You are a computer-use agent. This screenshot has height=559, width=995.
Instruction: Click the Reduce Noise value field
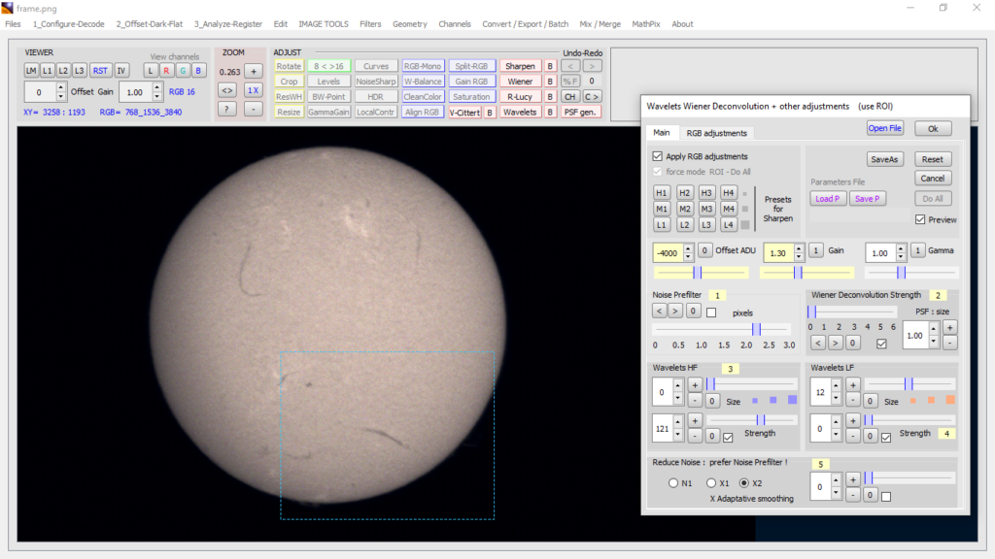click(x=820, y=487)
